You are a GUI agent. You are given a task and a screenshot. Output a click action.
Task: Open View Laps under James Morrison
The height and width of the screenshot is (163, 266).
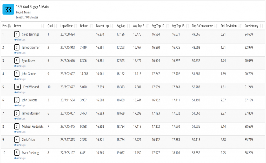(20, 119)
